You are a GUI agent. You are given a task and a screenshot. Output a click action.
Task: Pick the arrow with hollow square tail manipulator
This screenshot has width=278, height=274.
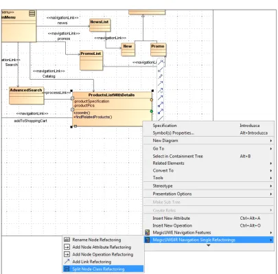pyautogui.click(x=161, y=104)
